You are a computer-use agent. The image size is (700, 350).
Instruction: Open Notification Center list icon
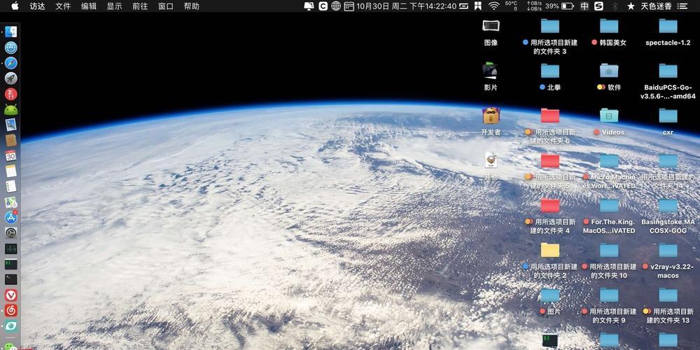click(x=682, y=6)
